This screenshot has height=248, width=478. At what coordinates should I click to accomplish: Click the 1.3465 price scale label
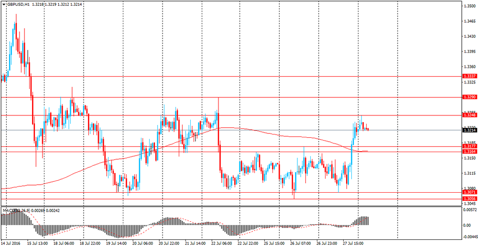tap(469, 21)
